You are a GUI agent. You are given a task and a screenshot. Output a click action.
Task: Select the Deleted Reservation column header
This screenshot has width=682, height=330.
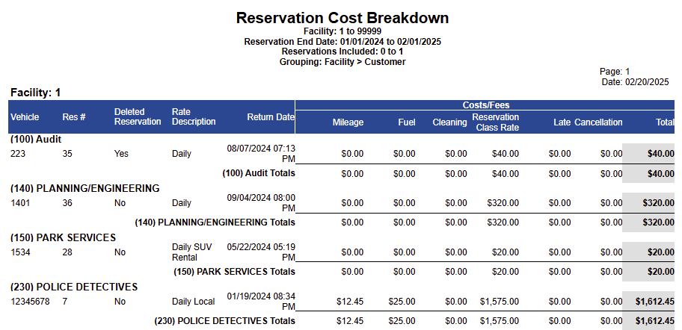(x=137, y=116)
